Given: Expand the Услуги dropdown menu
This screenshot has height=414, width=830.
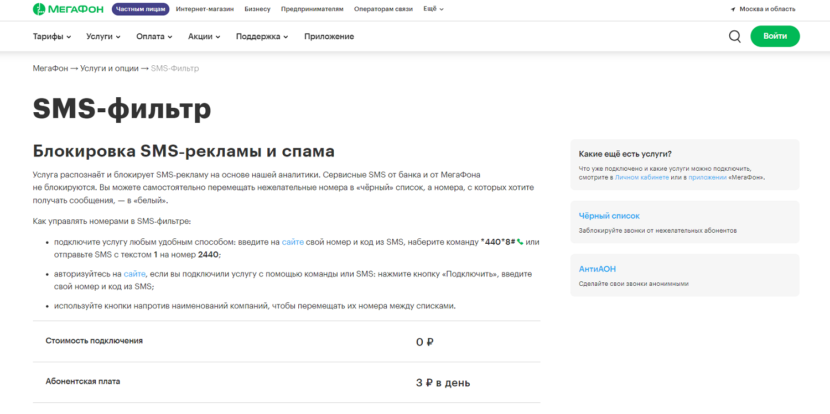Looking at the screenshot, I should (103, 36).
